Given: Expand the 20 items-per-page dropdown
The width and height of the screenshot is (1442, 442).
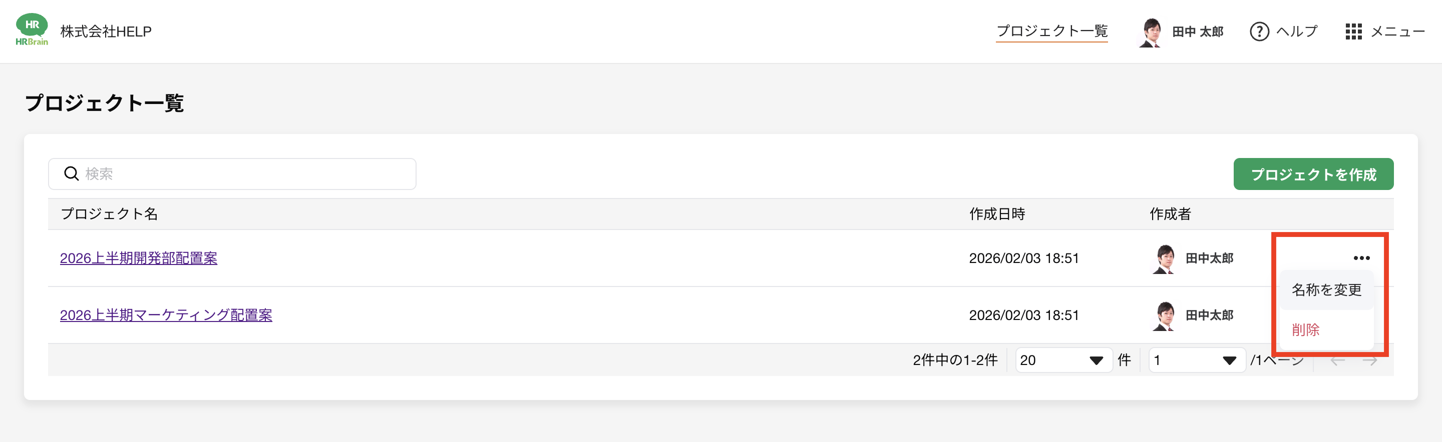Looking at the screenshot, I should click(1063, 360).
